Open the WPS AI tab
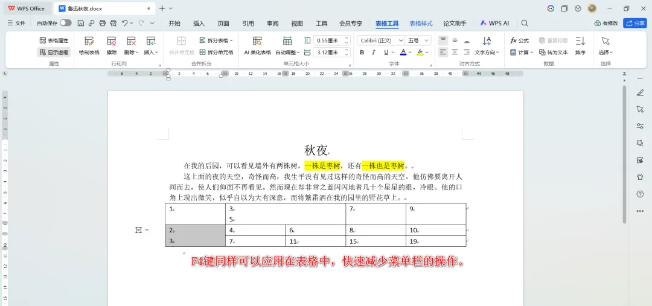Screen dimensions: 652x306 (494, 24)
